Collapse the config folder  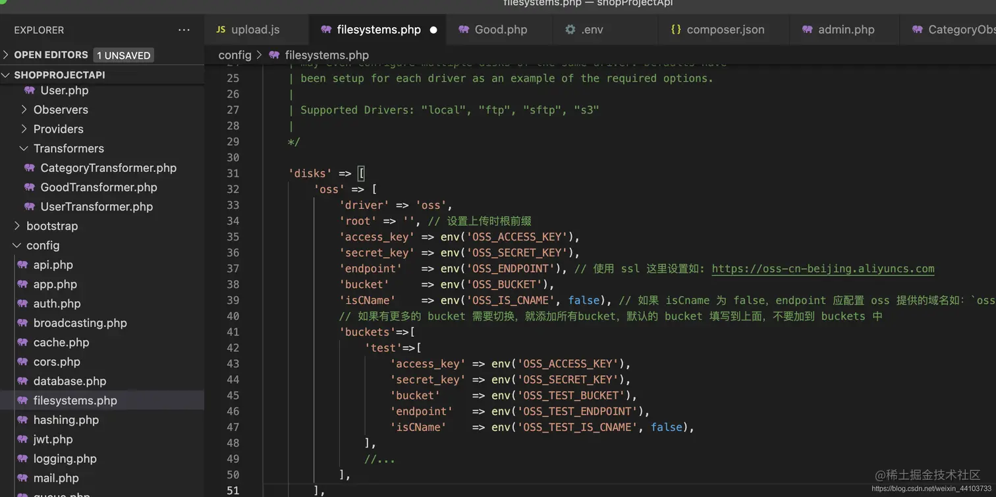(x=17, y=245)
